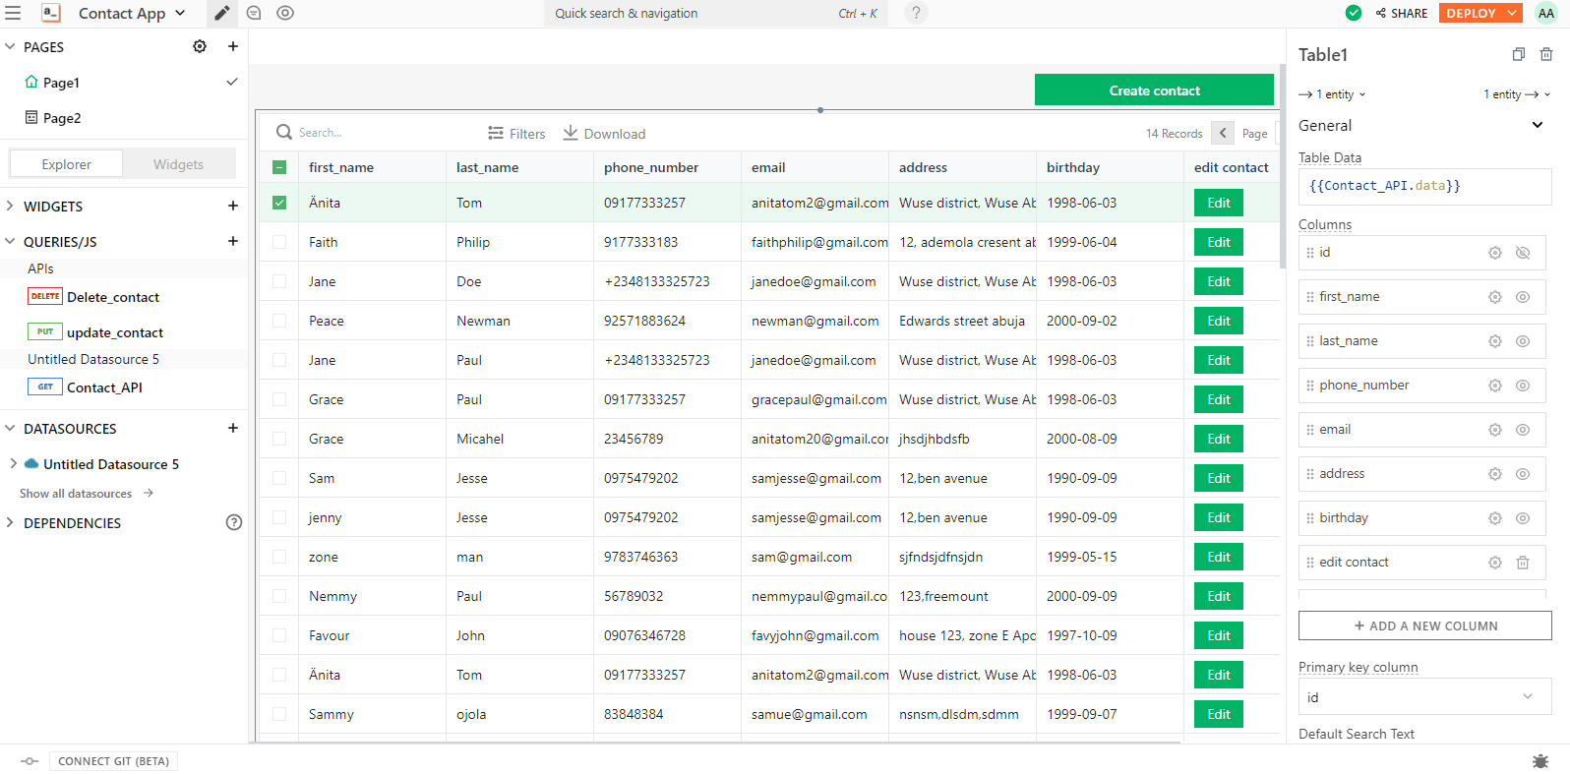The width and height of the screenshot is (1570, 774).
Task: Open the comment mode icon
Action: (254, 13)
